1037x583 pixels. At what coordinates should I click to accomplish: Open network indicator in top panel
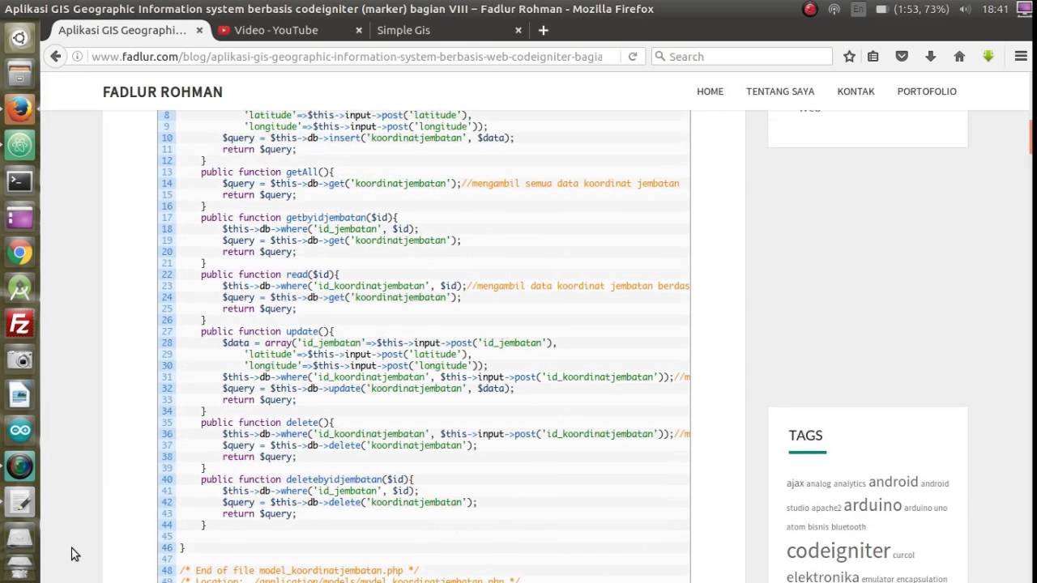tap(834, 9)
